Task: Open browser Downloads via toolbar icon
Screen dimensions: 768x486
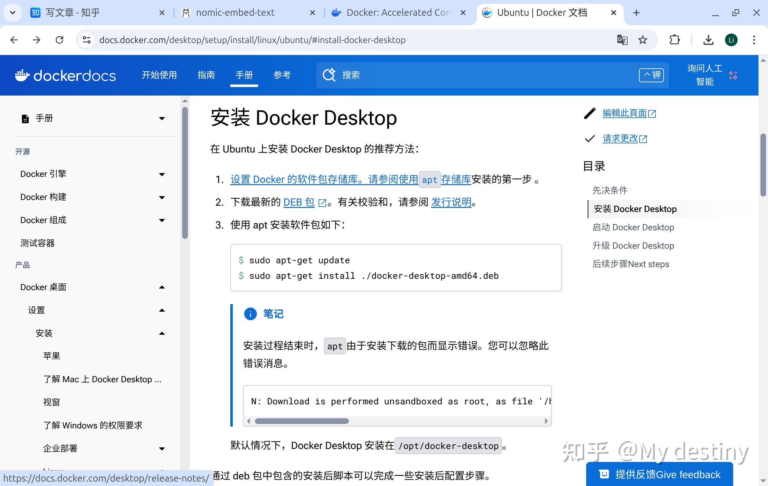Action: (x=708, y=40)
